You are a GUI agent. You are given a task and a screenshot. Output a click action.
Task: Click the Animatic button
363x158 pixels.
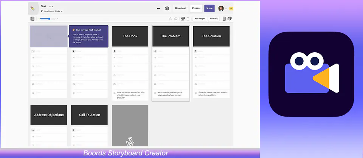(214, 19)
